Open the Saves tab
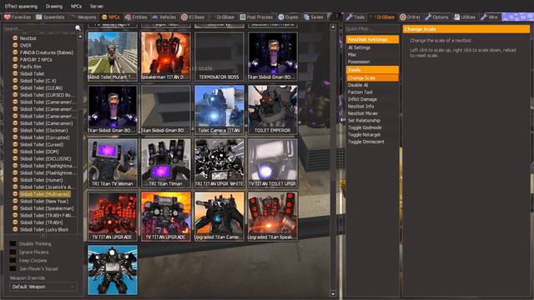The height and width of the screenshot is (300, 534). pyautogui.click(x=314, y=17)
